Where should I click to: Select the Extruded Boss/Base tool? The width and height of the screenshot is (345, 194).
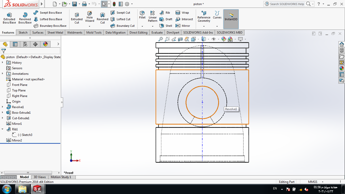point(9,18)
